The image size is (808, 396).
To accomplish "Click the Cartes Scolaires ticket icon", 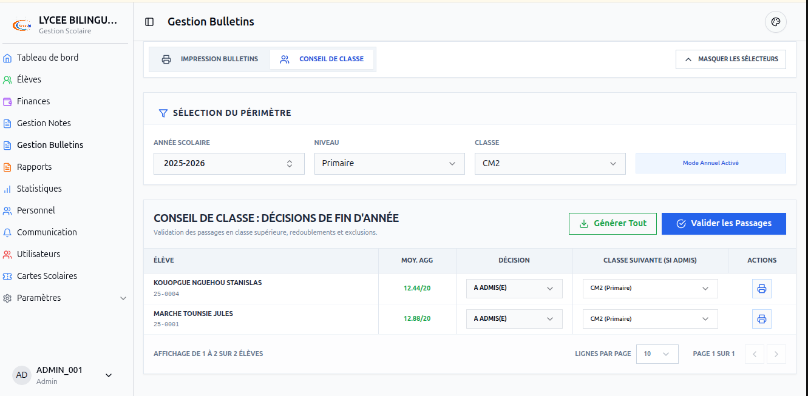I will [7, 277].
